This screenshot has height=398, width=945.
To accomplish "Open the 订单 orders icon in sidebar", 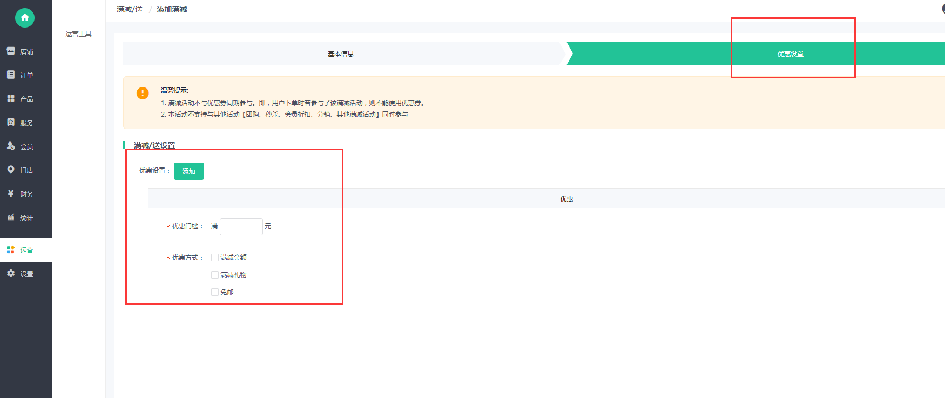I will pos(11,75).
